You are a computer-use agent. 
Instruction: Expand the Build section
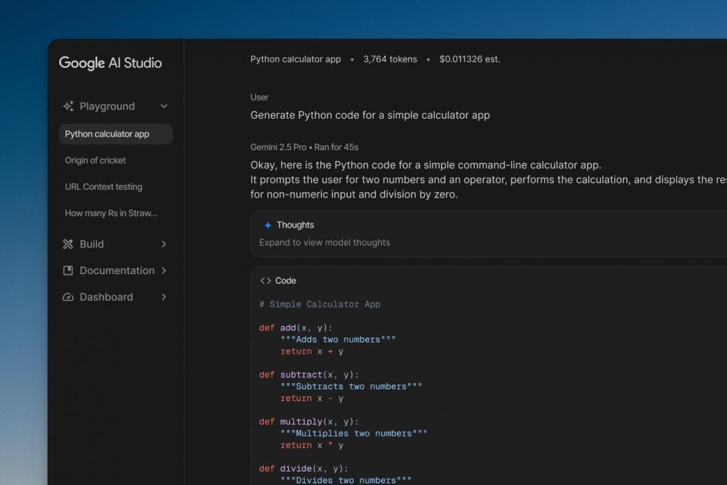tap(164, 244)
